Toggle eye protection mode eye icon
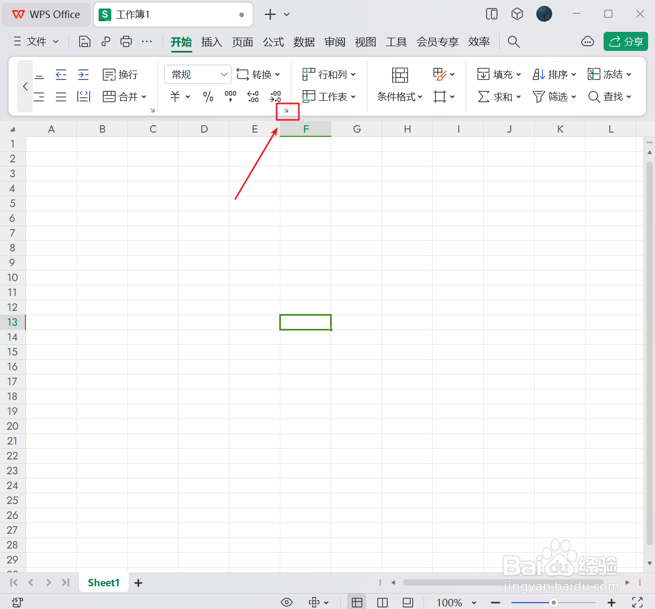The width and height of the screenshot is (655, 609). 287,602
